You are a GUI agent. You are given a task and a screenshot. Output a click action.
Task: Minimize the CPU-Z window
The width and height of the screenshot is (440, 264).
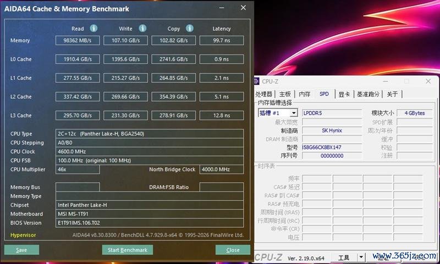pos(386,81)
